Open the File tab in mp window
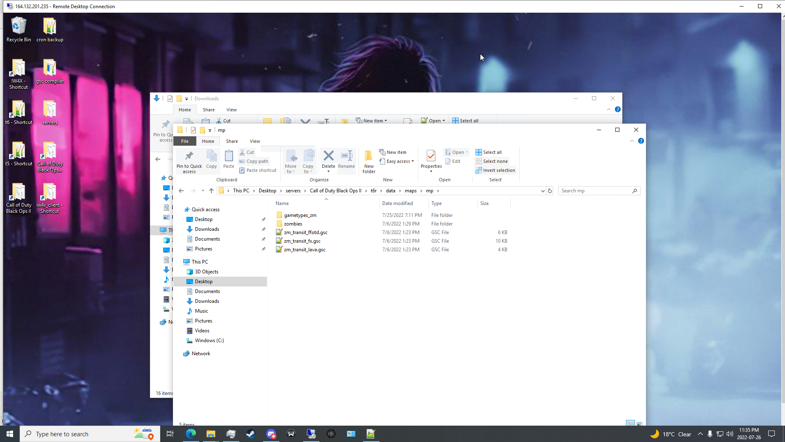The width and height of the screenshot is (785, 442). pos(185,141)
